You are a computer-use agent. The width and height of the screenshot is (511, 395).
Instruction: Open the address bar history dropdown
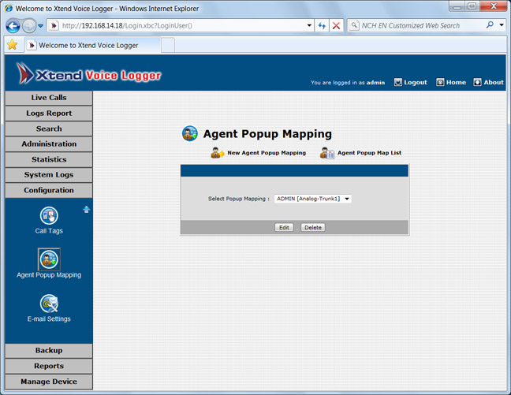pyautogui.click(x=309, y=25)
